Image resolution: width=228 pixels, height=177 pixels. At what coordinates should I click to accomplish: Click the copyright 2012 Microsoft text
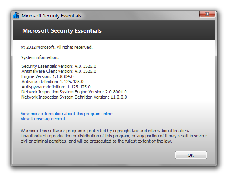click(x=57, y=47)
